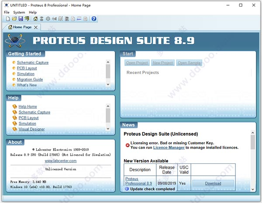Open the Proteus Professional 8.9 link
Image resolution: width=262 pixels, height=203 pixels.
(139, 181)
